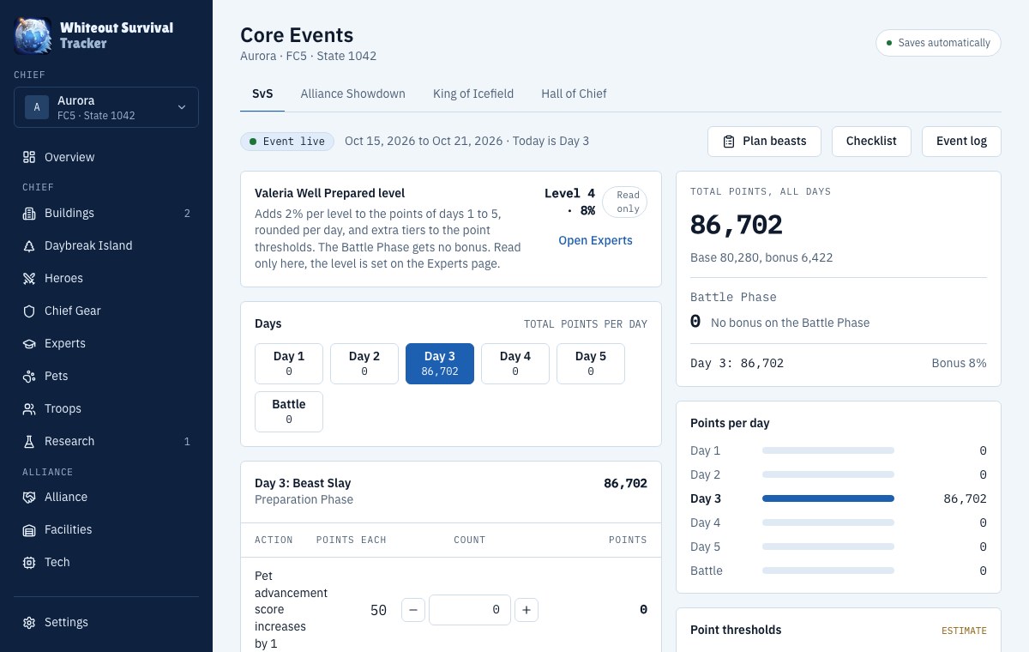
Task: Click the Daybreak Island icon
Action: click(29, 245)
